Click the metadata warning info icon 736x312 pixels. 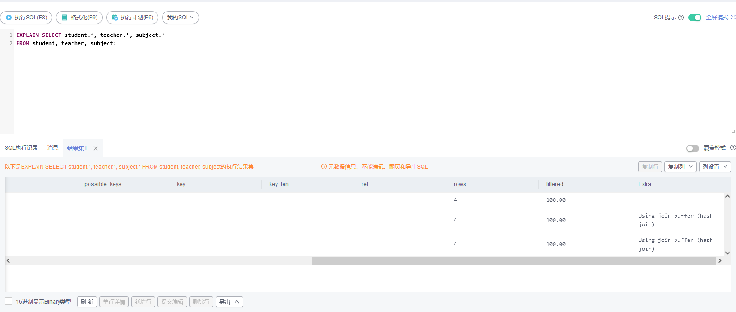click(324, 167)
